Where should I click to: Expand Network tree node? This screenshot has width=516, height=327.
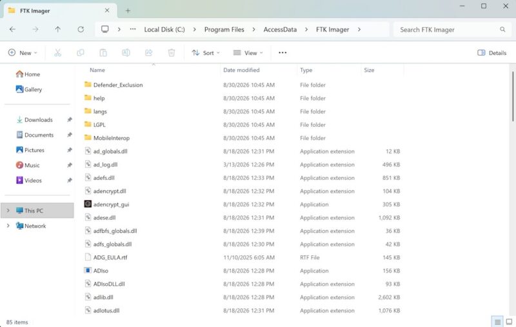(8, 226)
